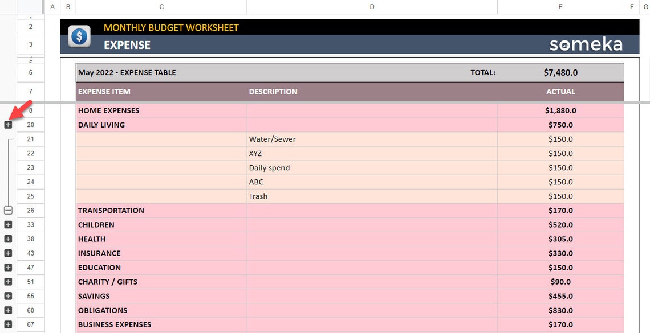Select column F header
Screen dimensions: 650x333
click(x=632, y=7)
